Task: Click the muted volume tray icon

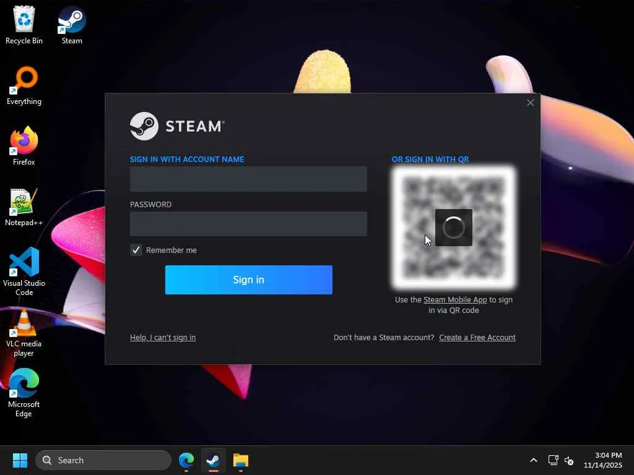Action: click(x=569, y=460)
